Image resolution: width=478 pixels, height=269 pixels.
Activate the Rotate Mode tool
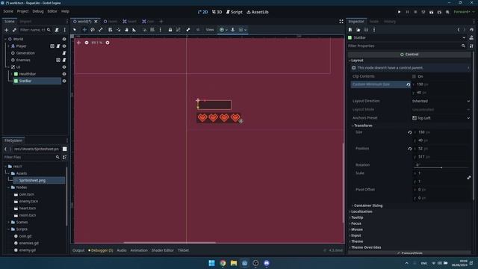[x=93, y=30]
